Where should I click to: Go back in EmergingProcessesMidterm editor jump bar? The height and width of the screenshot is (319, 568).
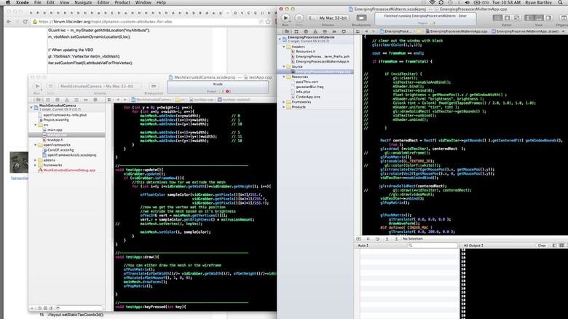[366, 31]
